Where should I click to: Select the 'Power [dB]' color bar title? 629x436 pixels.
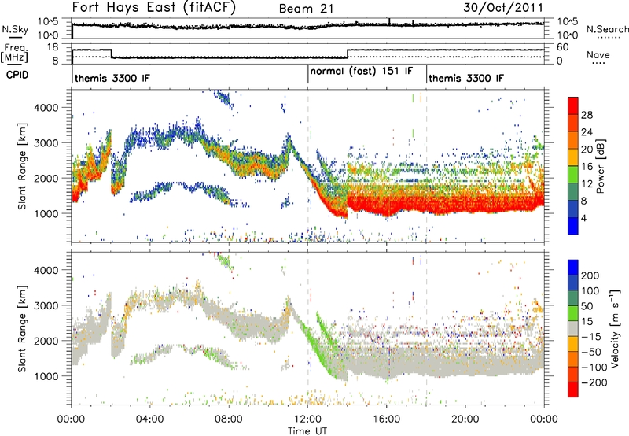[x=600, y=166]
